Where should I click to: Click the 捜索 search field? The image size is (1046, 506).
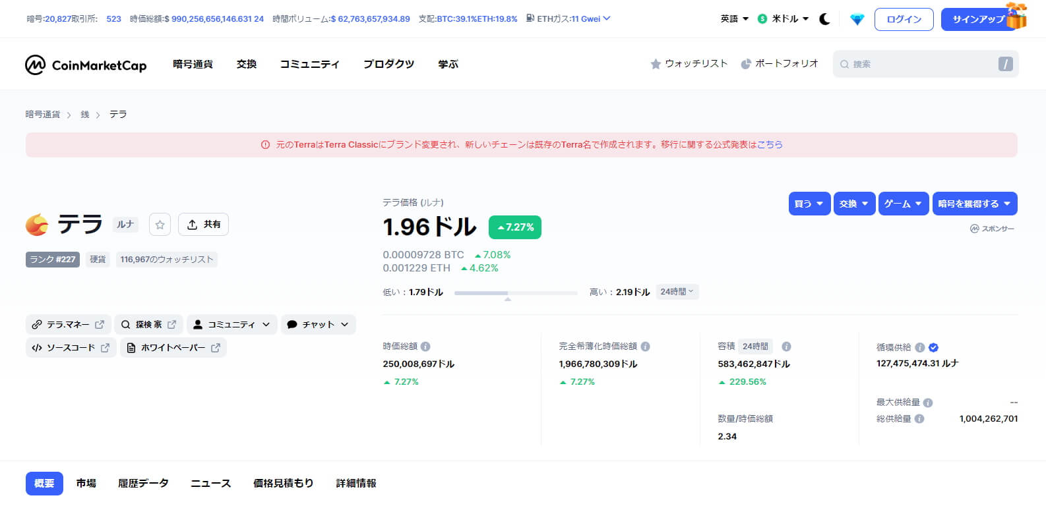pyautogui.click(x=925, y=64)
